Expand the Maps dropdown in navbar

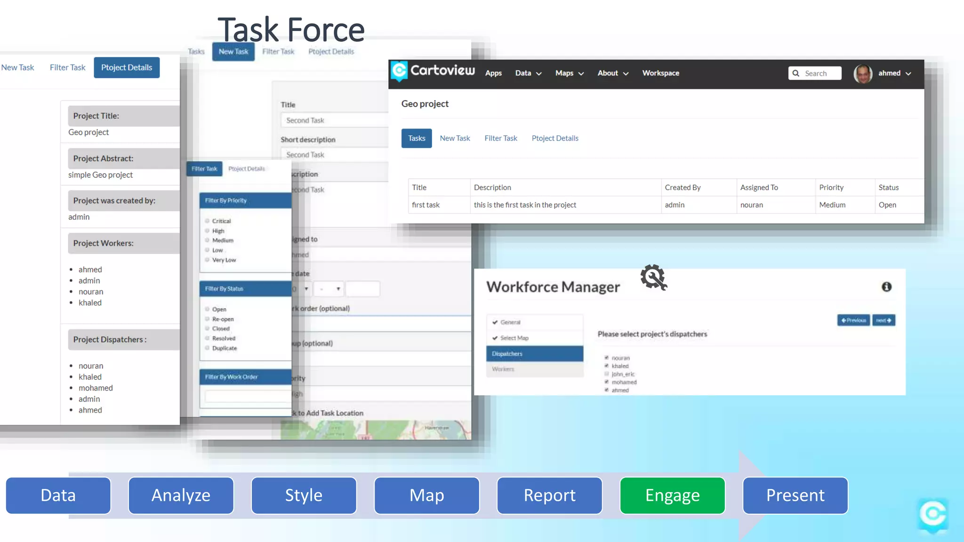point(570,73)
